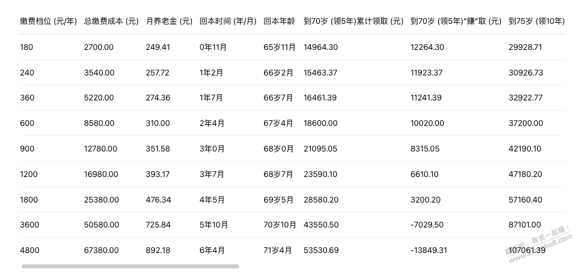Select the earnings cell 3200.20
This screenshot has height=274, width=586.
click(x=424, y=200)
